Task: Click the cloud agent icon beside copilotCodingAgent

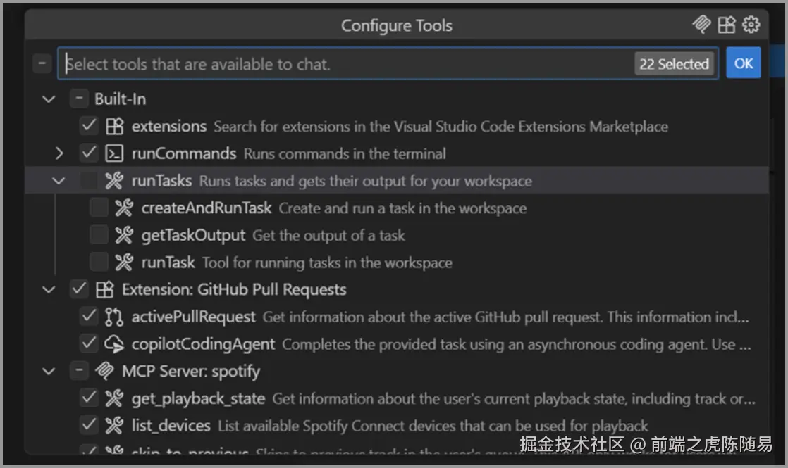Action: (114, 344)
